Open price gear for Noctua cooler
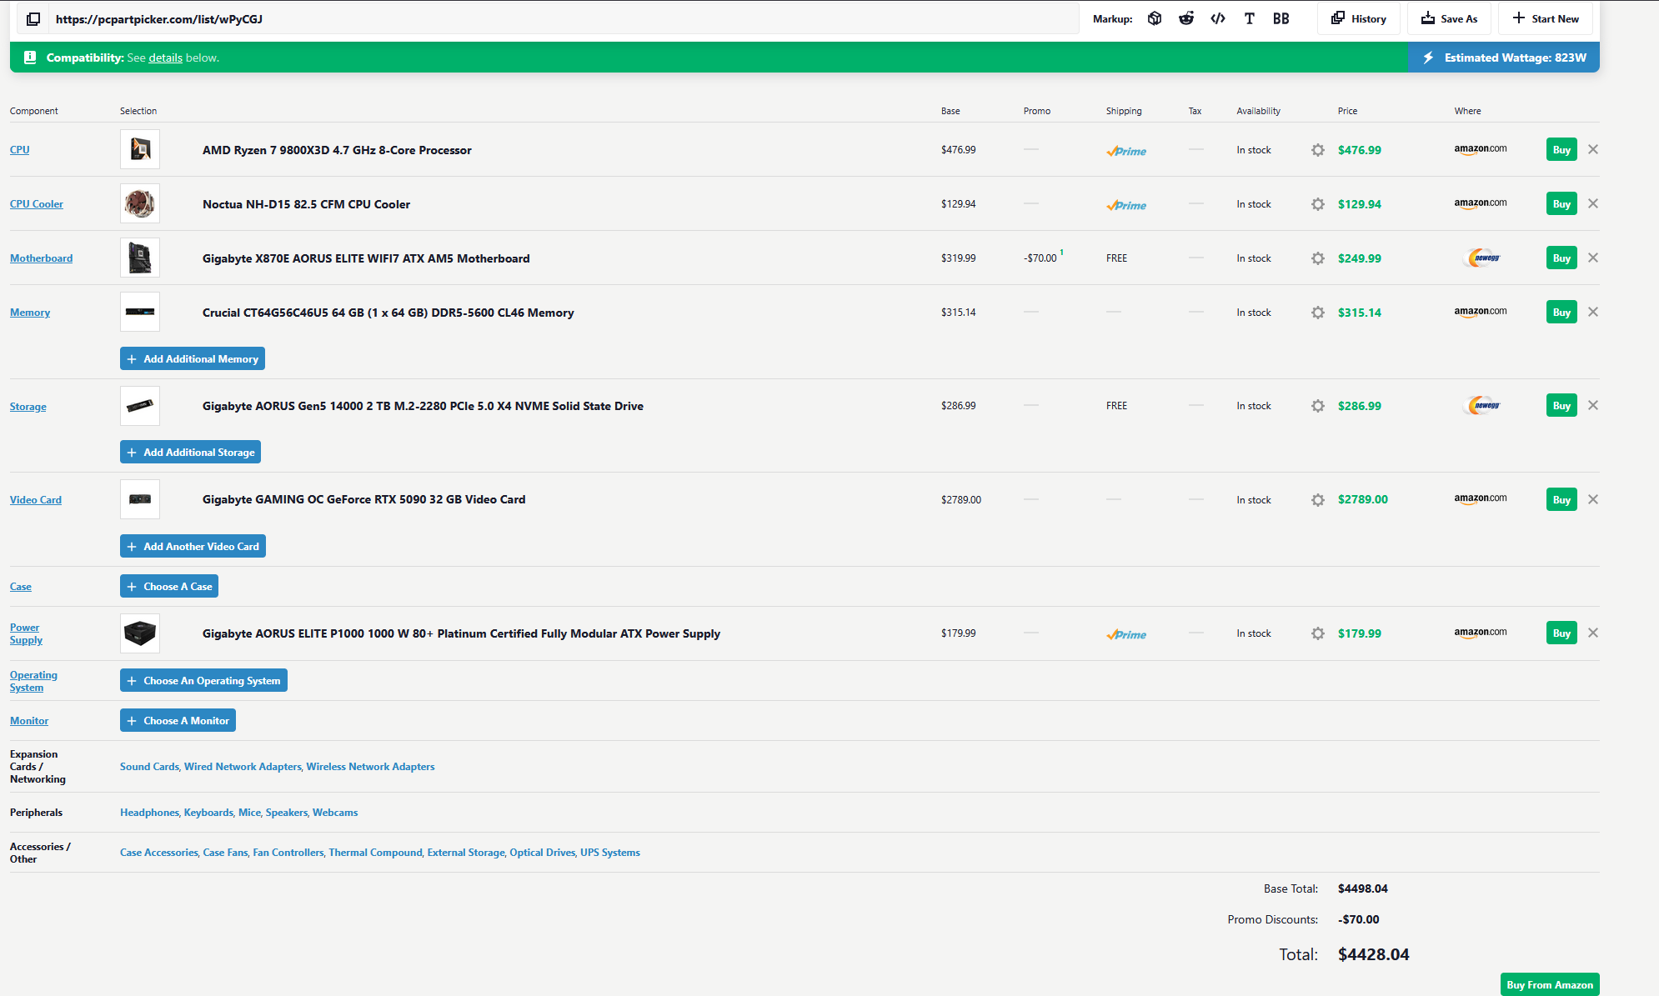The width and height of the screenshot is (1659, 996). click(x=1317, y=204)
